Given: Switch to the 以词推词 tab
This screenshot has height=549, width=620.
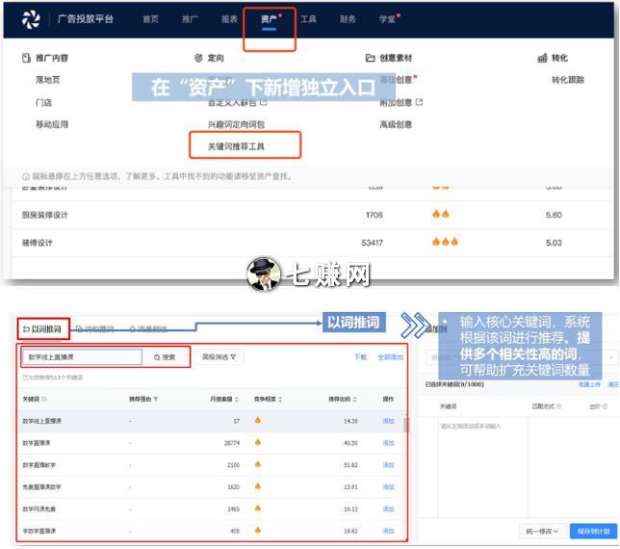Looking at the screenshot, I should point(42,329).
